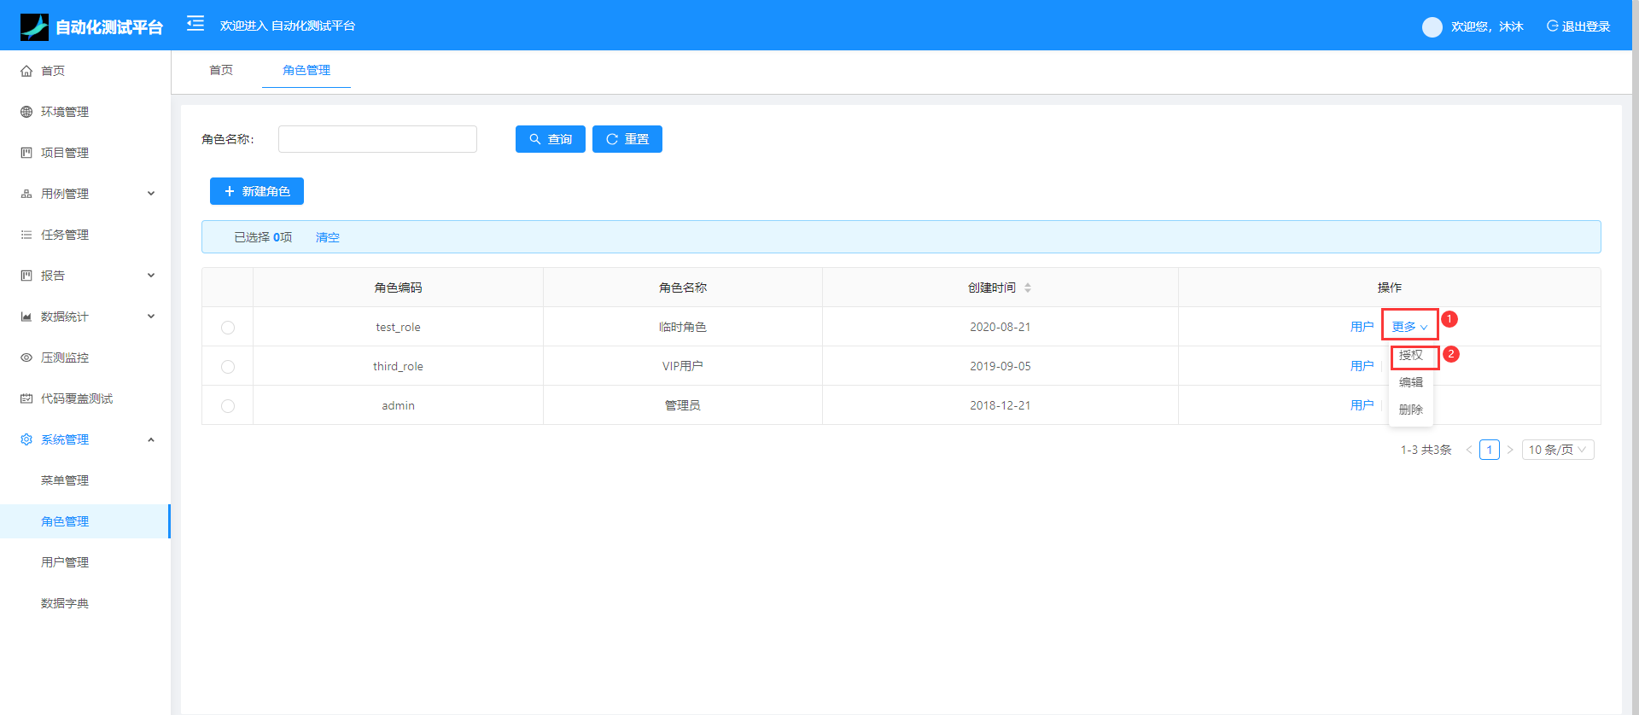The height and width of the screenshot is (715, 1639).
Task: Click the magnifier icon in the 查询 button
Action: (535, 139)
